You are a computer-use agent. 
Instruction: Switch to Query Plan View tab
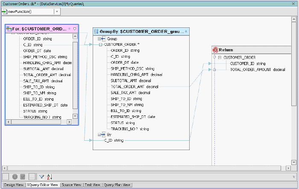pyautogui.click(x=117, y=185)
